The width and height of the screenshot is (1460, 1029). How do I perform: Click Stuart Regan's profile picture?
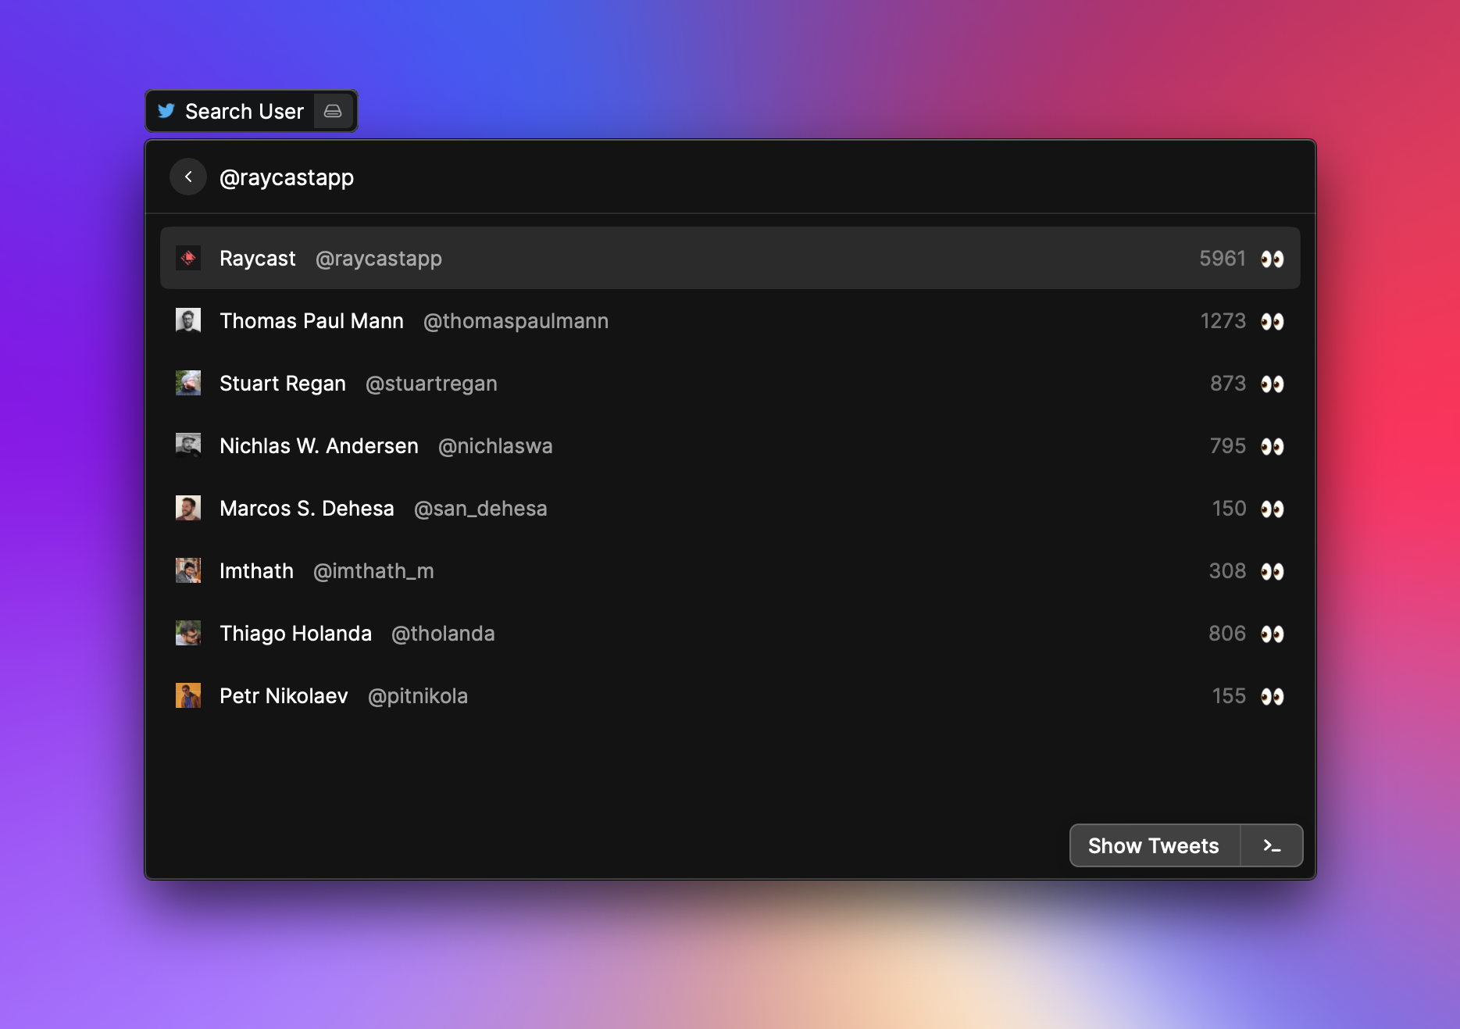coord(188,383)
